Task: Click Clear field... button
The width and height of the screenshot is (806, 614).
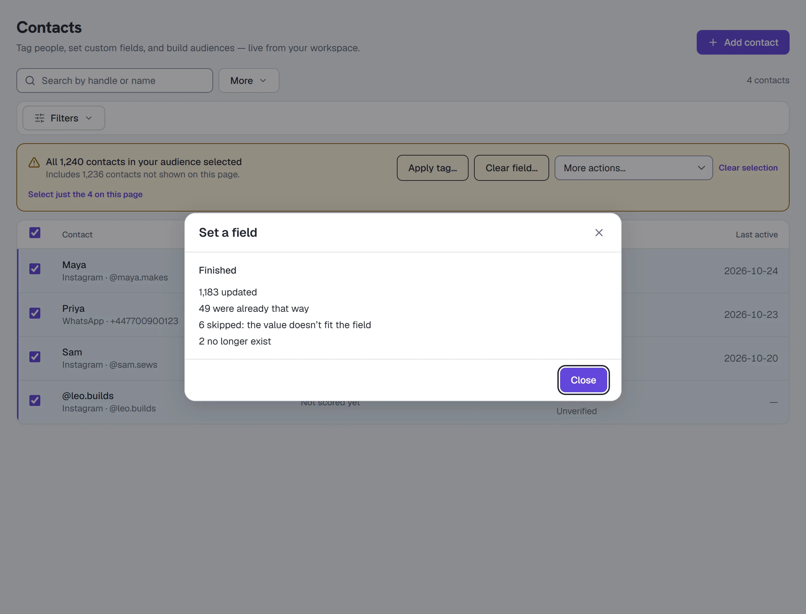Action: 512,168
